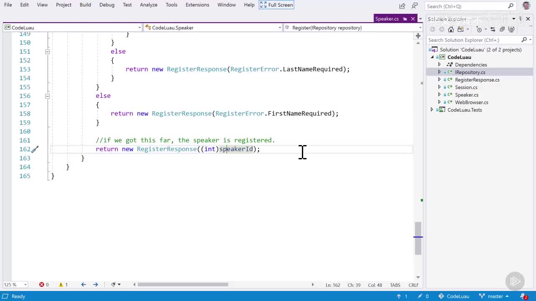Open the Register member dropdown
This screenshot has height=301, width=536.
pos(353,28)
